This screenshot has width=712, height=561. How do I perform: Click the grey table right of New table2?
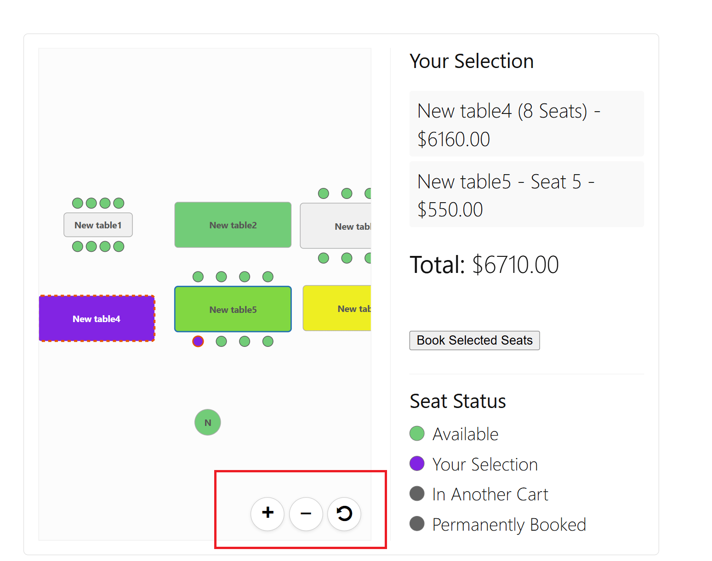pos(336,226)
